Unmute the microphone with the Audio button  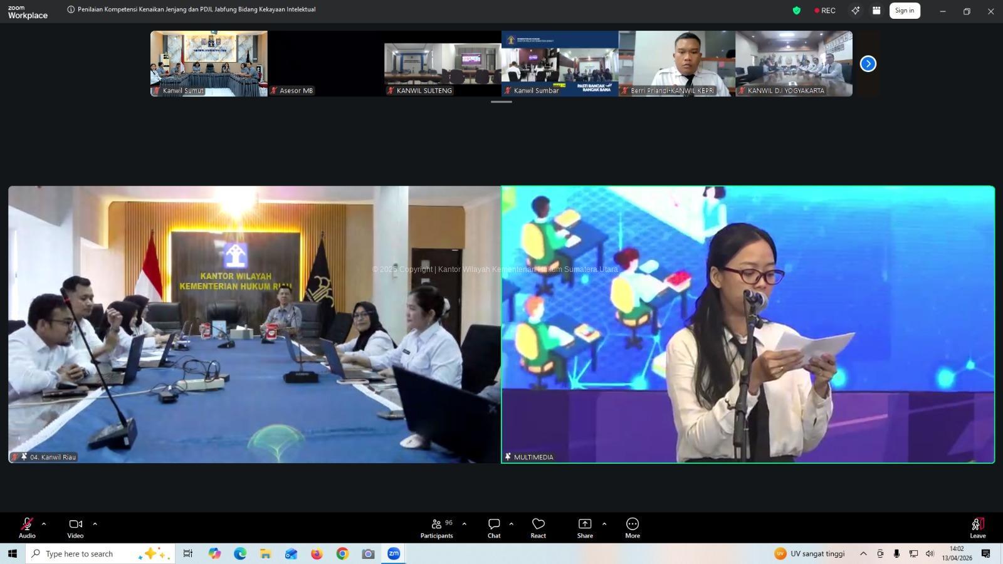click(x=27, y=527)
